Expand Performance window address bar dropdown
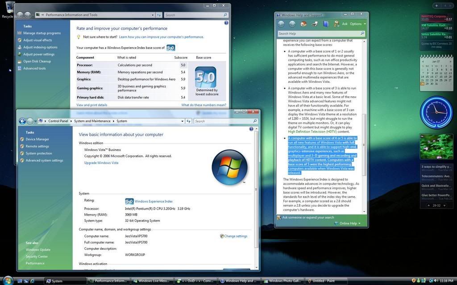This screenshot has width=457, height=285. click(153, 15)
